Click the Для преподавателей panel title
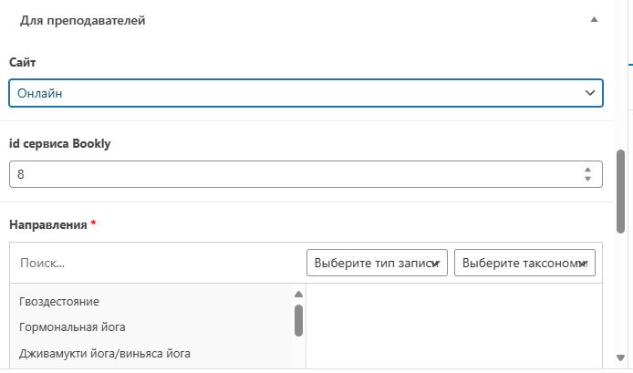Viewport: 633px width, 373px height. [82, 20]
